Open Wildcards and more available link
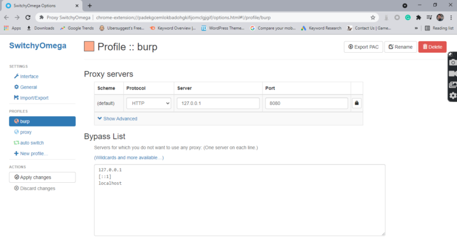 (x=129, y=157)
